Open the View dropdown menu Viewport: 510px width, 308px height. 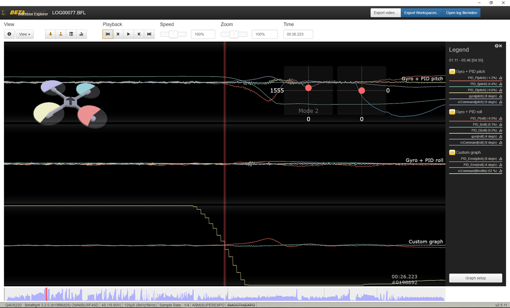[24, 34]
